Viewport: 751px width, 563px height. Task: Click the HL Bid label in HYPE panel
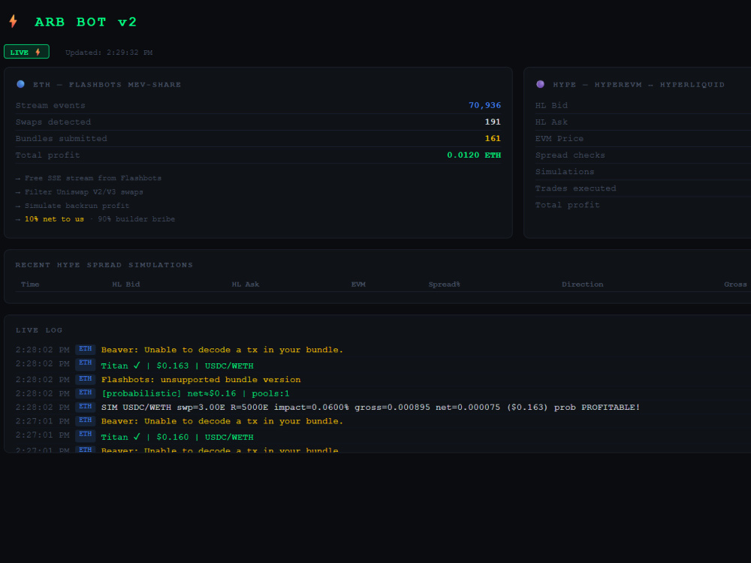point(551,105)
